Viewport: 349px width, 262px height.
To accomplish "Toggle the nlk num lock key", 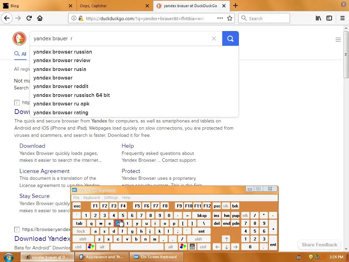I will (x=245, y=216).
